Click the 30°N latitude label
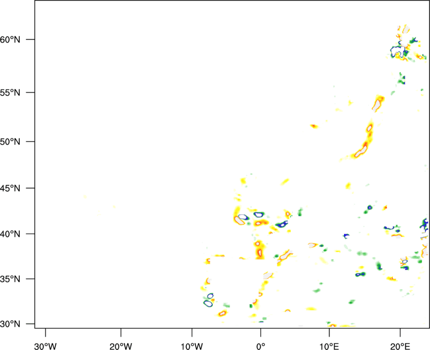430x350 pixels. pyautogui.click(x=10, y=324)
